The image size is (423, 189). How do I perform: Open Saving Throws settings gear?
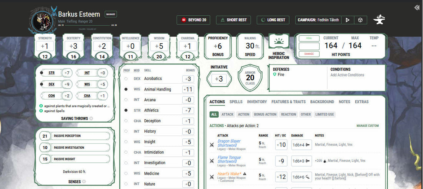tap(91, 118)
